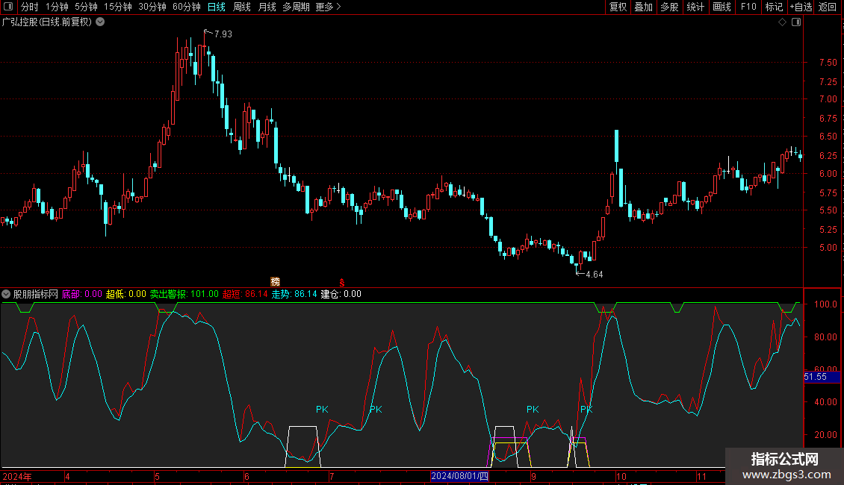
Task: Click the 建仓: 0.00 value
Action: click(x=341, y=294)
